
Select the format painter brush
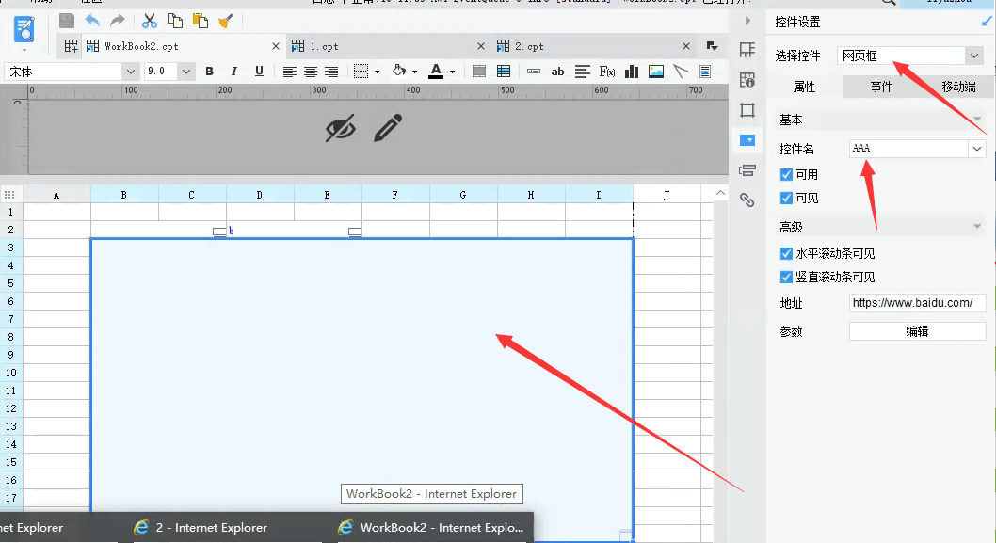[225, 22]
